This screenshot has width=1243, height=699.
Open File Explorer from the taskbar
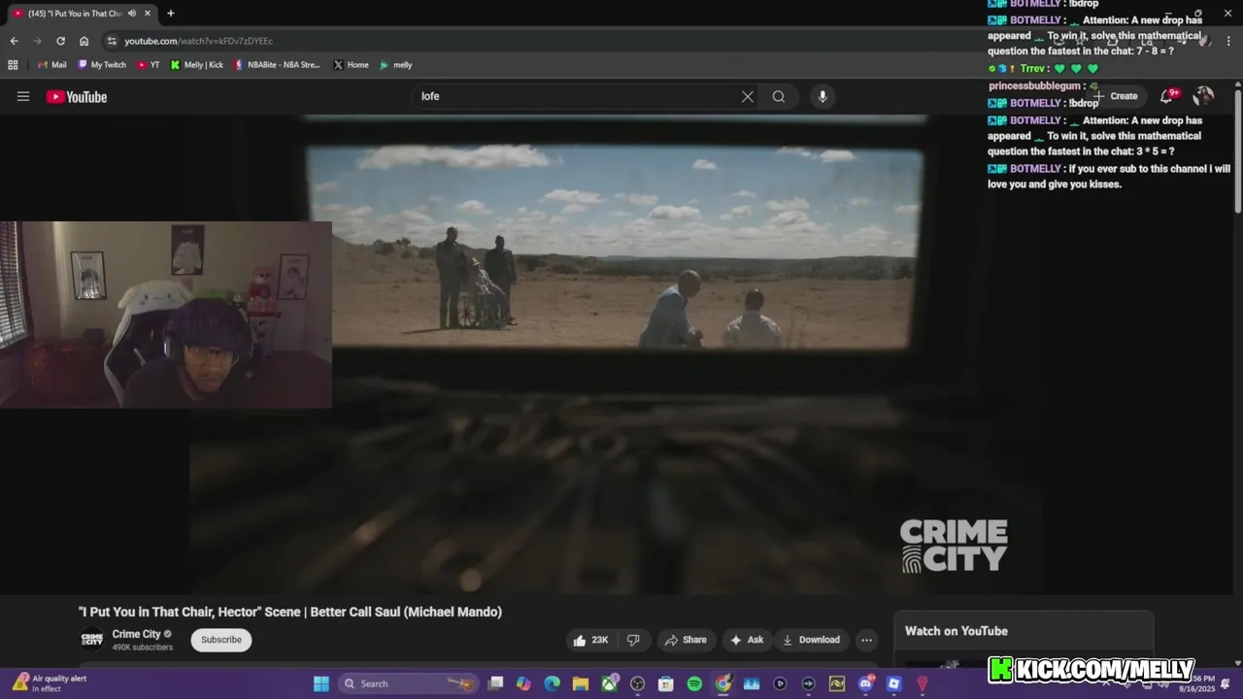(580, 683)
